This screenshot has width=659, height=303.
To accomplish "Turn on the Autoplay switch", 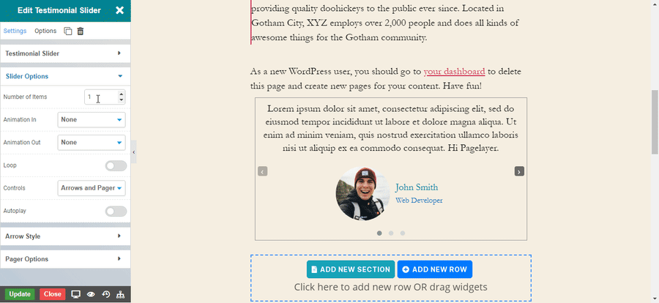I will [115, 211].
